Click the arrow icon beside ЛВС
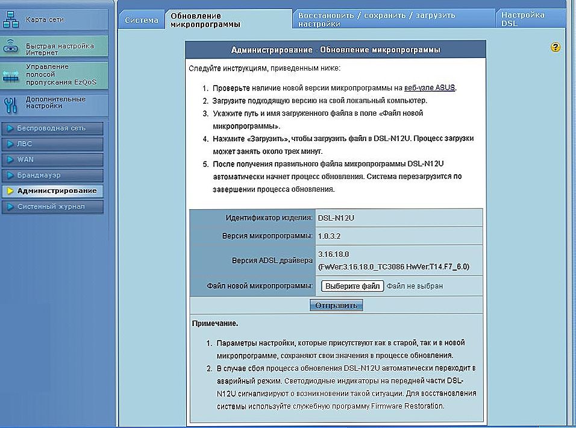The height and width of the screenshot is (428, 576). click(10, 144)
